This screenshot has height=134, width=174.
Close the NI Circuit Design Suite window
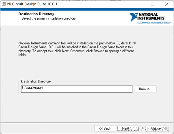click(167, 4)
